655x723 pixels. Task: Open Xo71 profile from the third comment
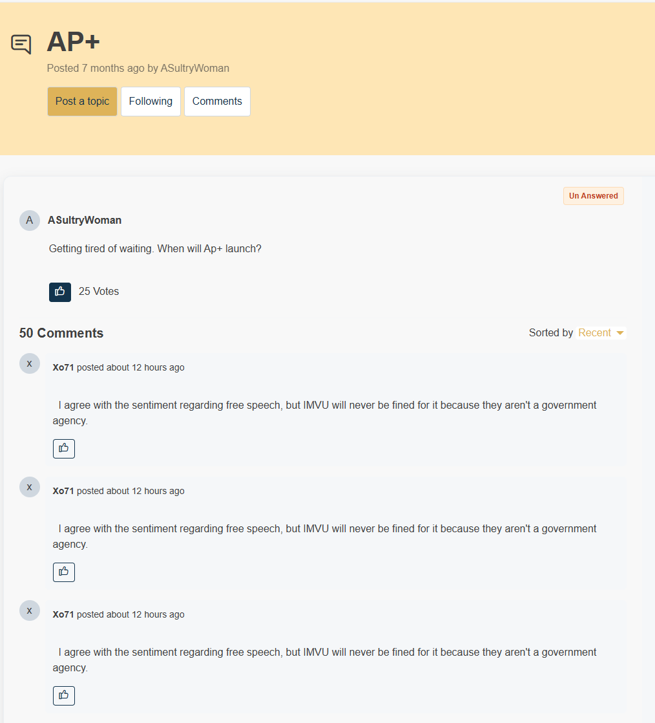coord(63,614)
